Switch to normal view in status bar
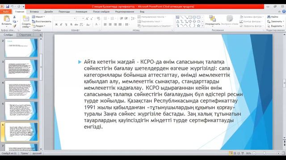The image size is (286, 160). tap(231, 153)
